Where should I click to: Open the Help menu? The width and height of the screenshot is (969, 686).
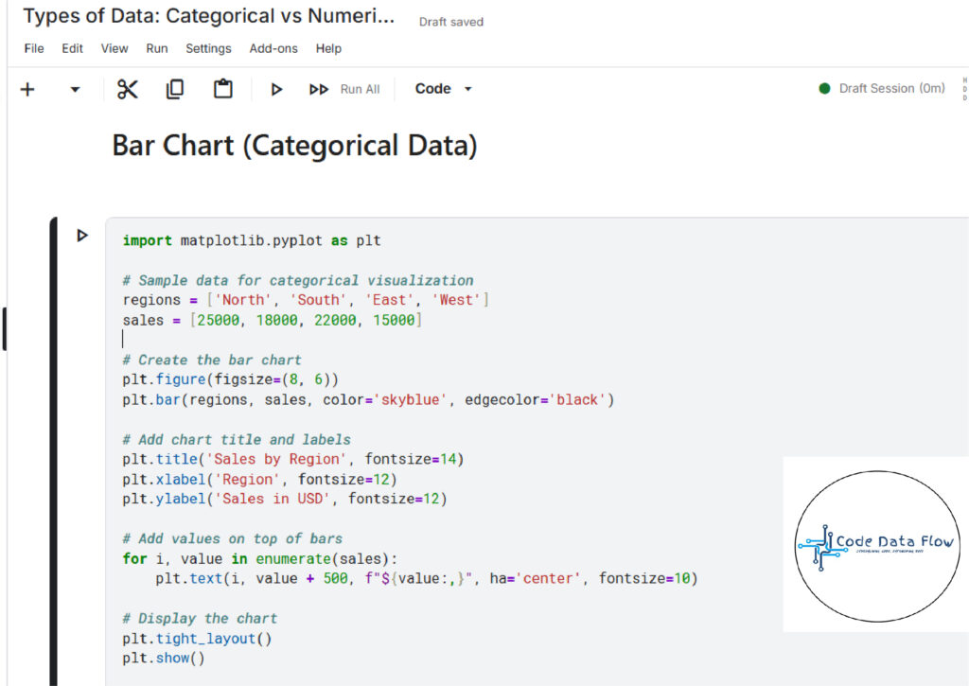[328, 48]
